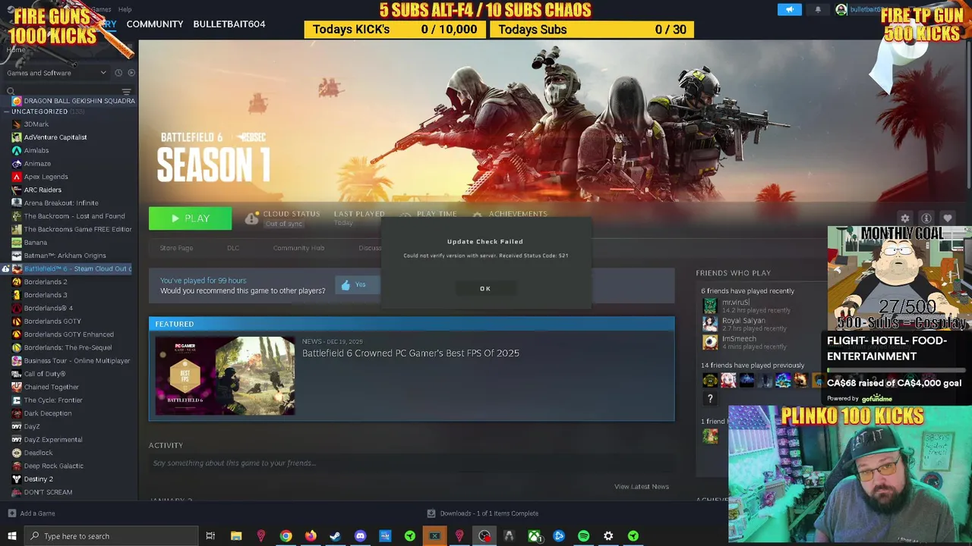Open Steam from the taskbar
972x546 pixels.
tap(335, 536)
